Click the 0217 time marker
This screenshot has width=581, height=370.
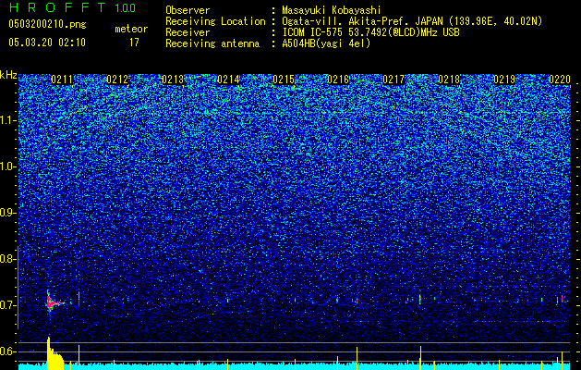pos(393,80)
